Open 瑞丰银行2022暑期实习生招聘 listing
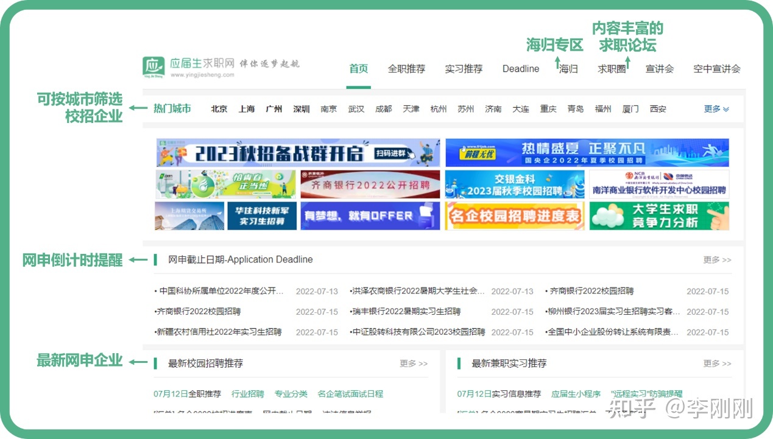Viewport: 773px width, 439px height. (x=405, y=311)
